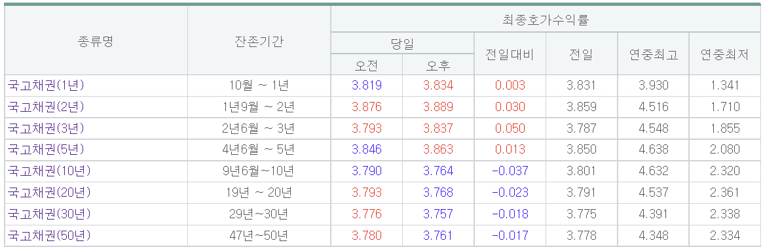Select the remaining period '4년6월 ~ 5년'
763x247 pixels.
click(259, 150)
